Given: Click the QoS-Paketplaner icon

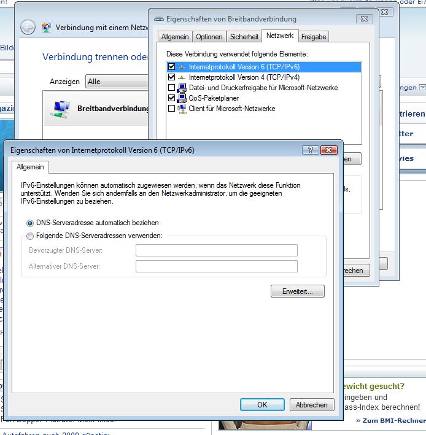Looking at the screenshot, I should tap(182, 98).
